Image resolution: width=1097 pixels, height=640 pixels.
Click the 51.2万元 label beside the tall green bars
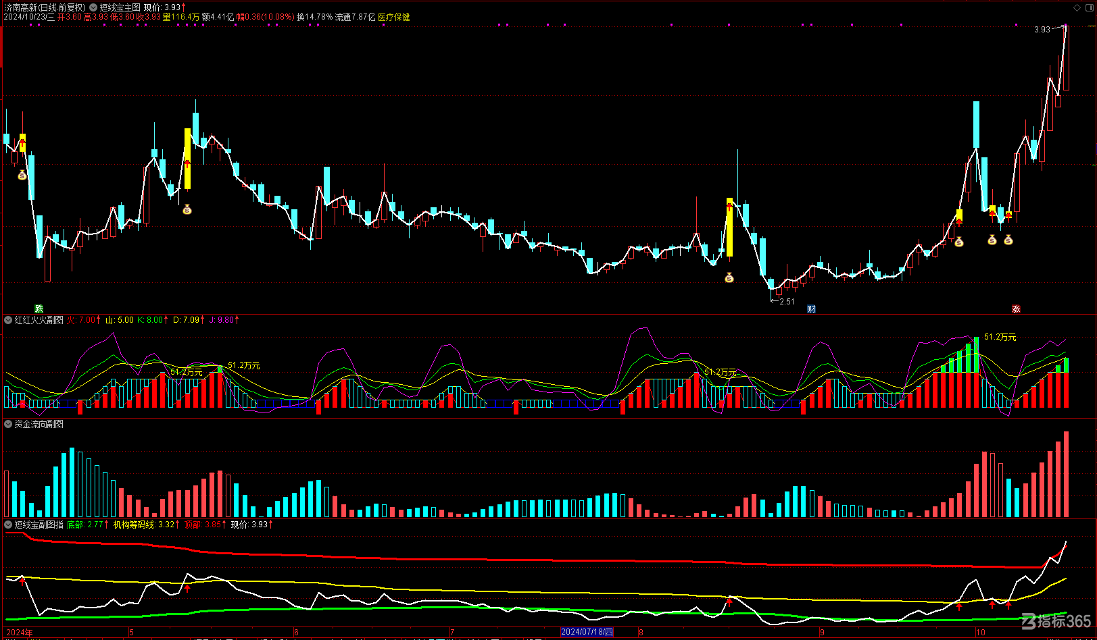tap(1000, 337)
